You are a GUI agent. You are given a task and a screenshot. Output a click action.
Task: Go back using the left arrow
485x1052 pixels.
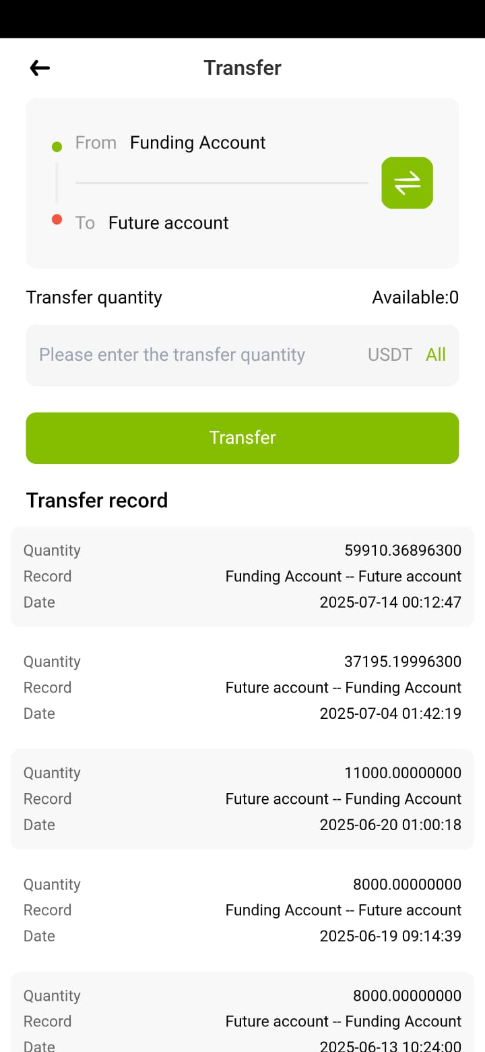tap(40, 67)
